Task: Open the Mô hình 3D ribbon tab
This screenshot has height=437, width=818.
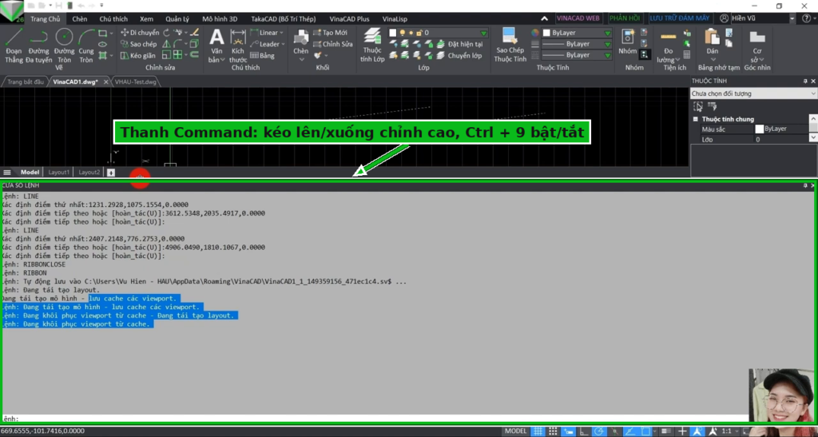Action: pos(220,18)
